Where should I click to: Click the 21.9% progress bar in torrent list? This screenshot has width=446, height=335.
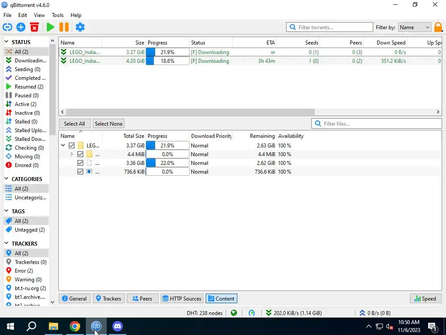tap(167, 52)
